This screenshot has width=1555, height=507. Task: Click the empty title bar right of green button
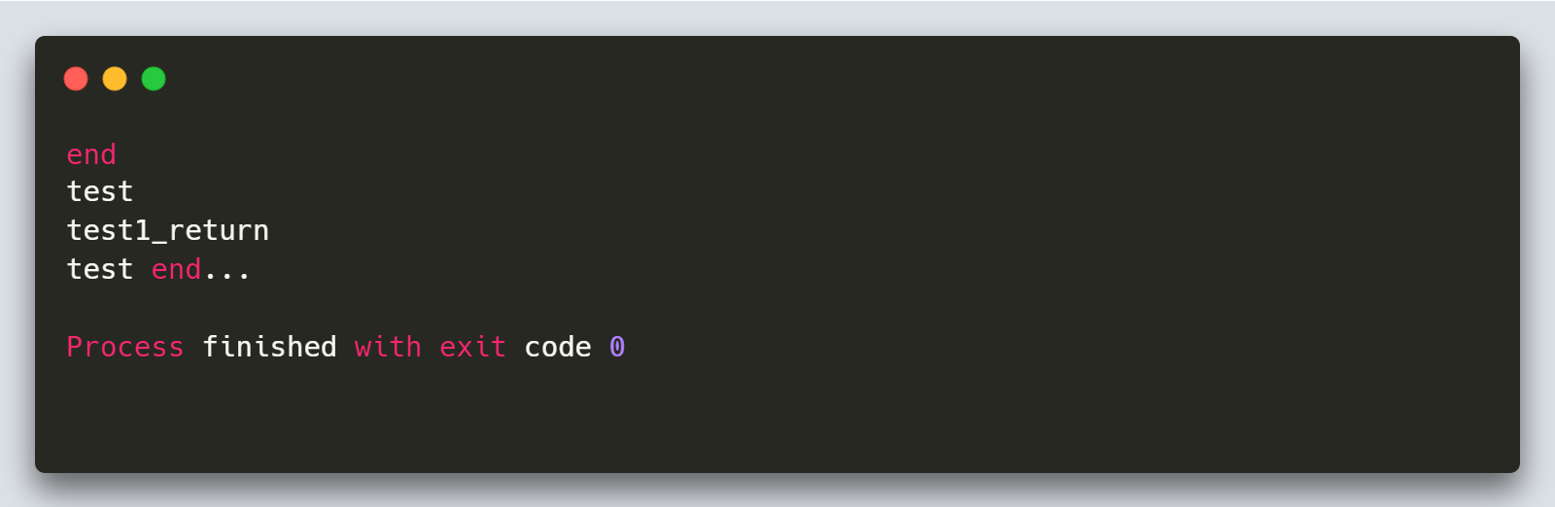[x=777, y=79]
